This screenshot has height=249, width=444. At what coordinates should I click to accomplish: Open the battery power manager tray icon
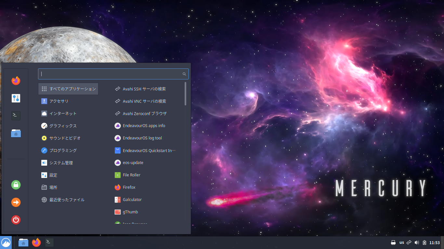[424, 243]
